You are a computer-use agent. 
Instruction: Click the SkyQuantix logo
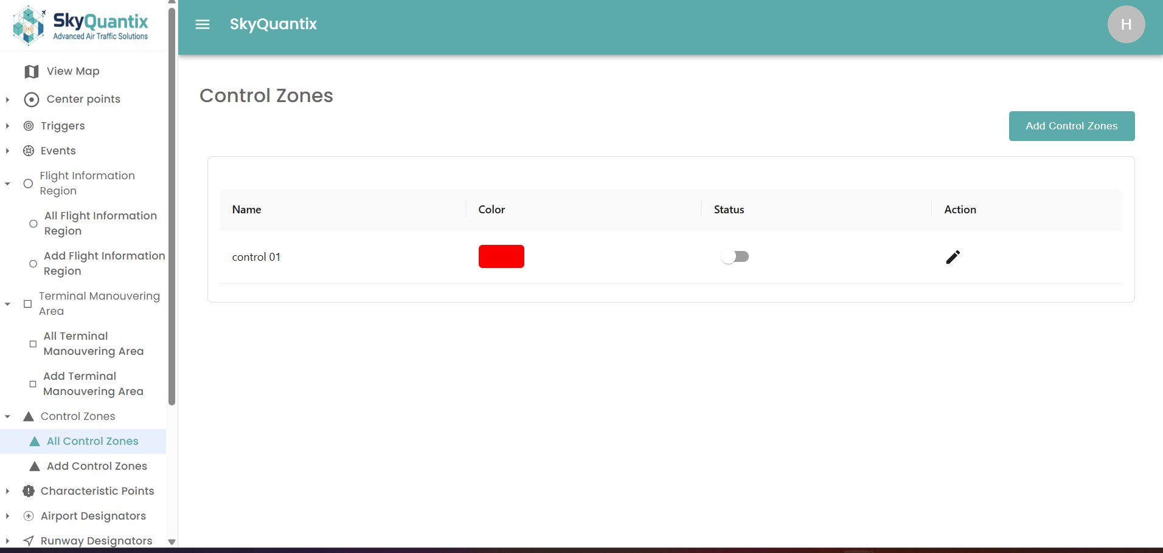pos(82,26)
